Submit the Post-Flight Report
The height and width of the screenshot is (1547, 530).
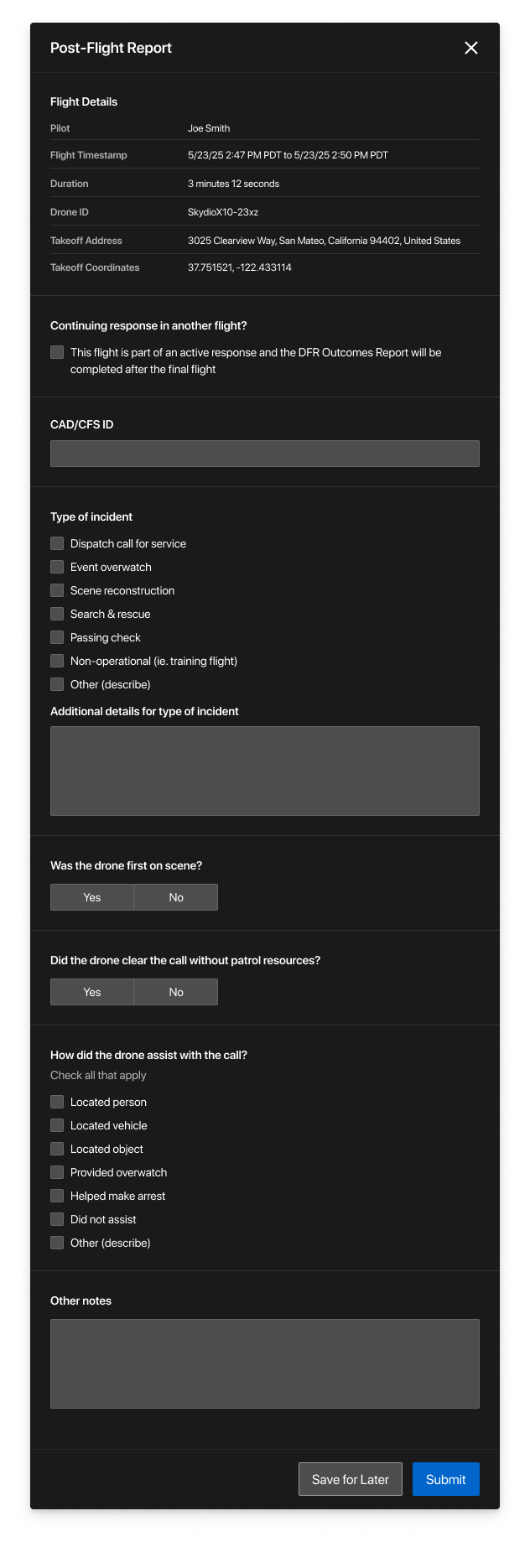tap(445, 1479)
